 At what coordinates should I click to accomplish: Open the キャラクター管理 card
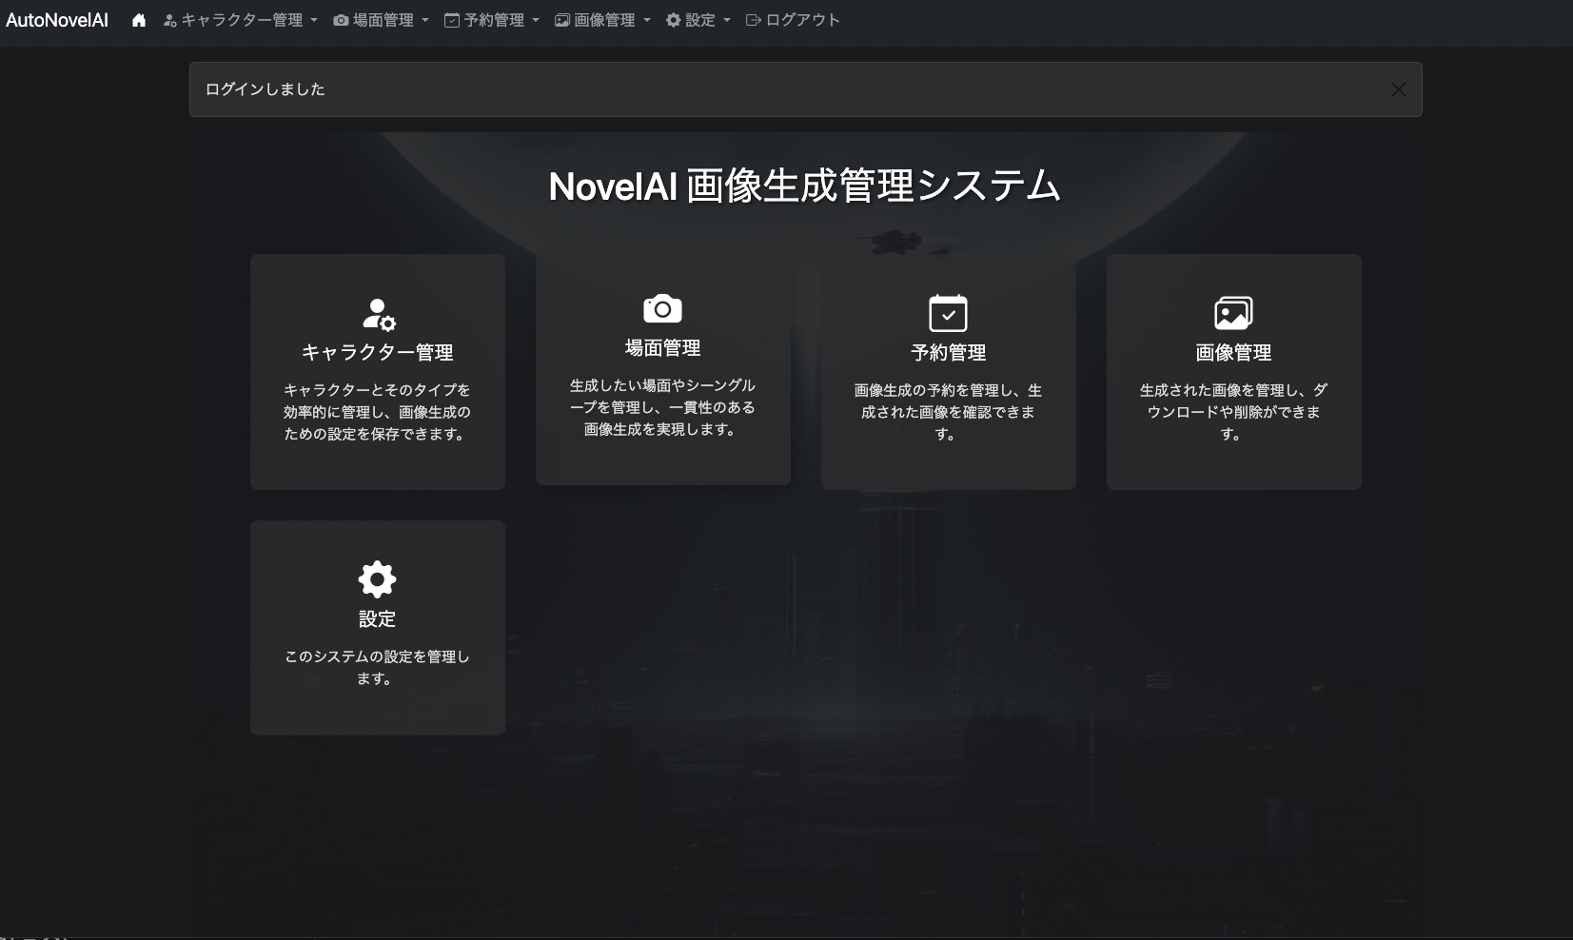point(377,371)
